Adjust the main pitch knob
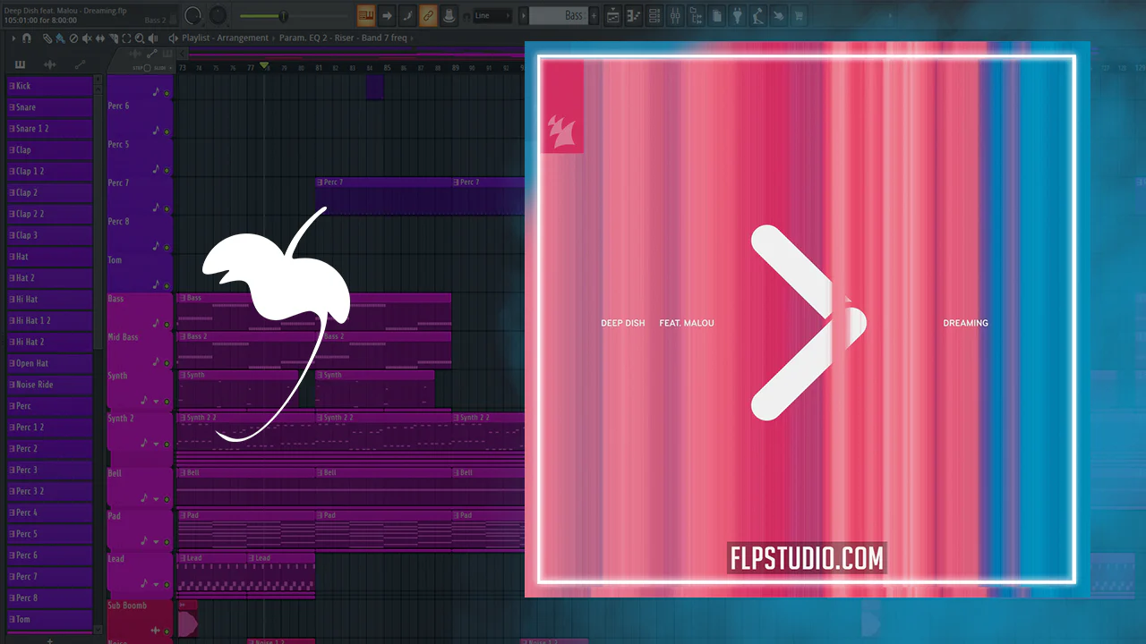 pos(218,15)
